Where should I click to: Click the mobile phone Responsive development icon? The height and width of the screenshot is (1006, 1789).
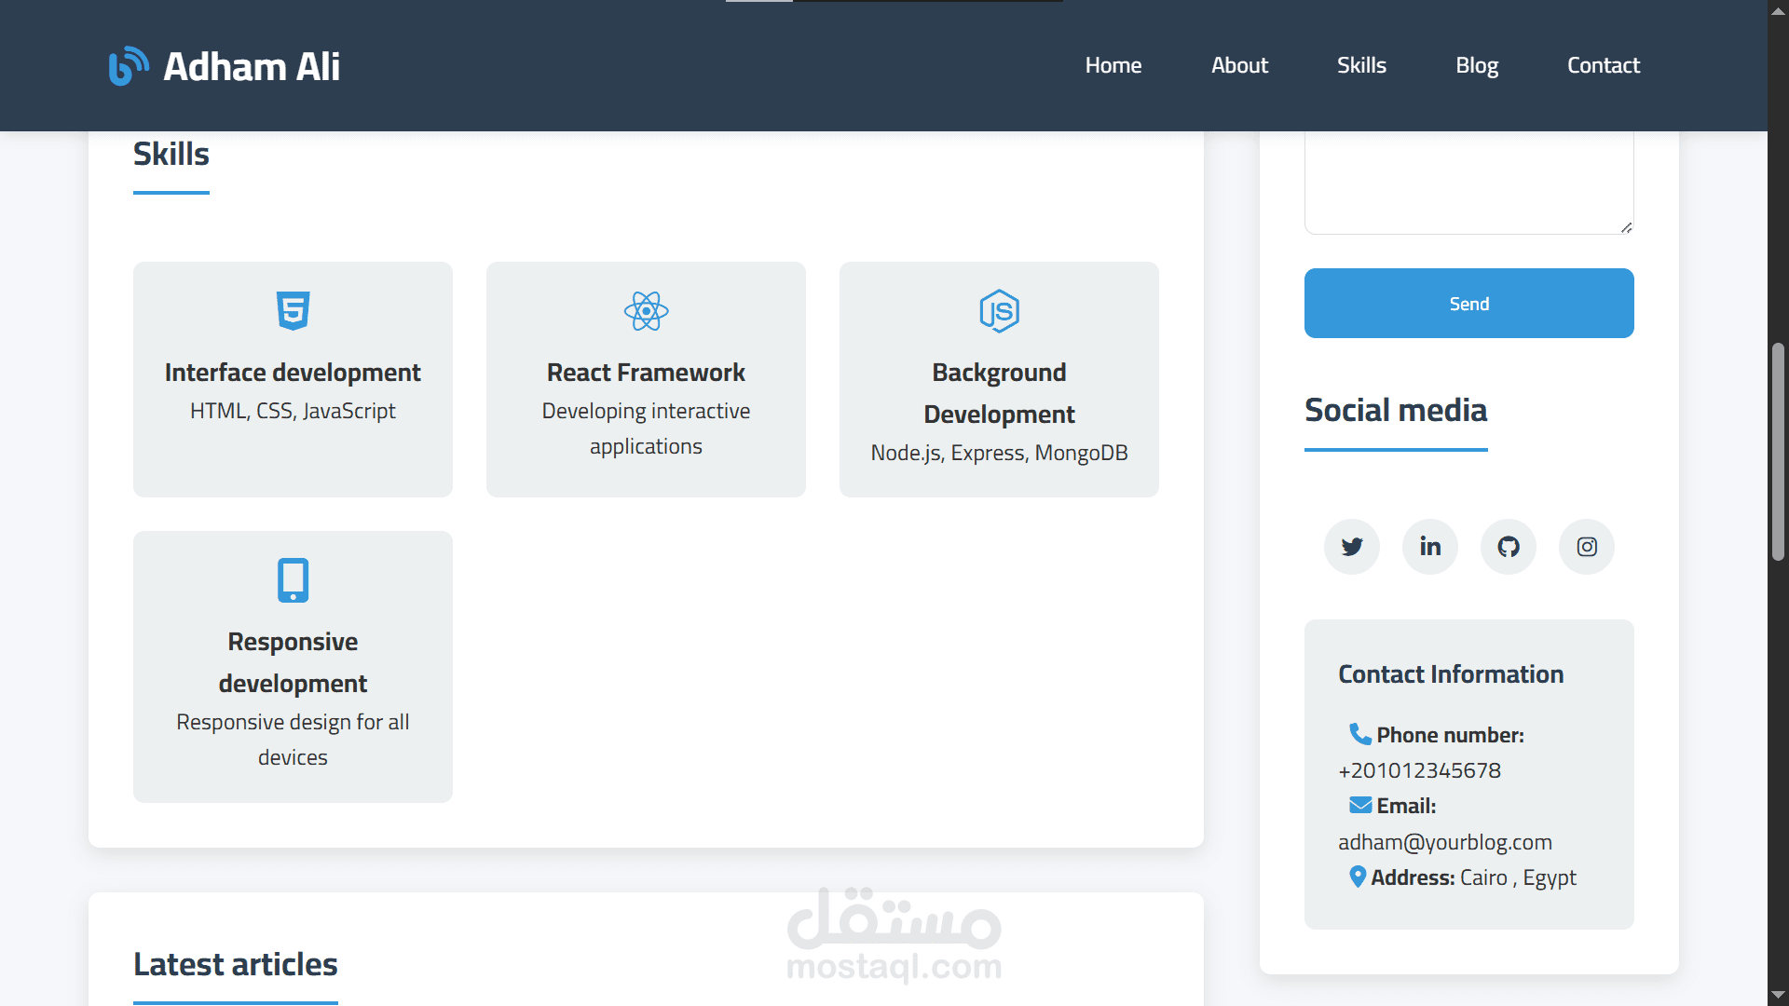(293, 580)
